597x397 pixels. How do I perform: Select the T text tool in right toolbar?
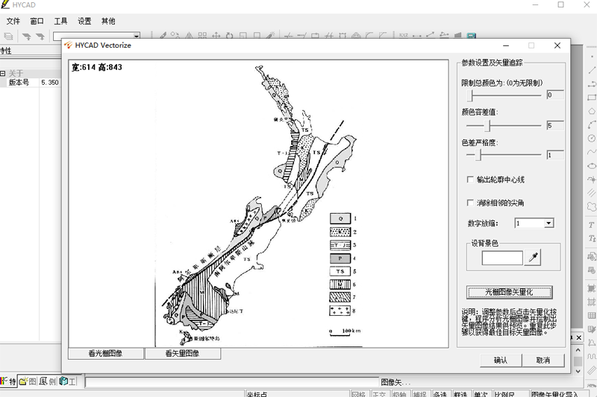[x=591, y=223]
